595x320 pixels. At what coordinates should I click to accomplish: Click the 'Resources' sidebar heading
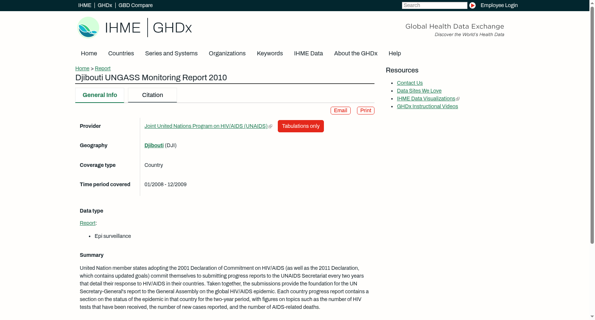402,70
